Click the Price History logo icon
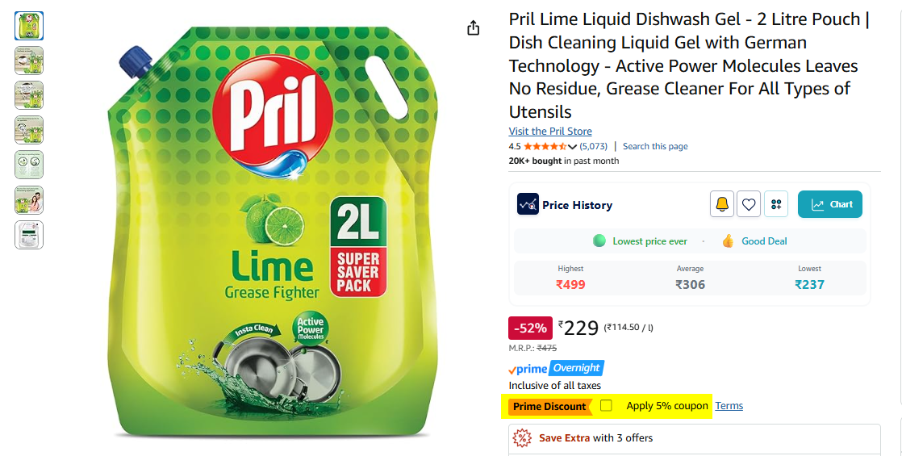Screen dimensions: 902x456 point(528,204)
